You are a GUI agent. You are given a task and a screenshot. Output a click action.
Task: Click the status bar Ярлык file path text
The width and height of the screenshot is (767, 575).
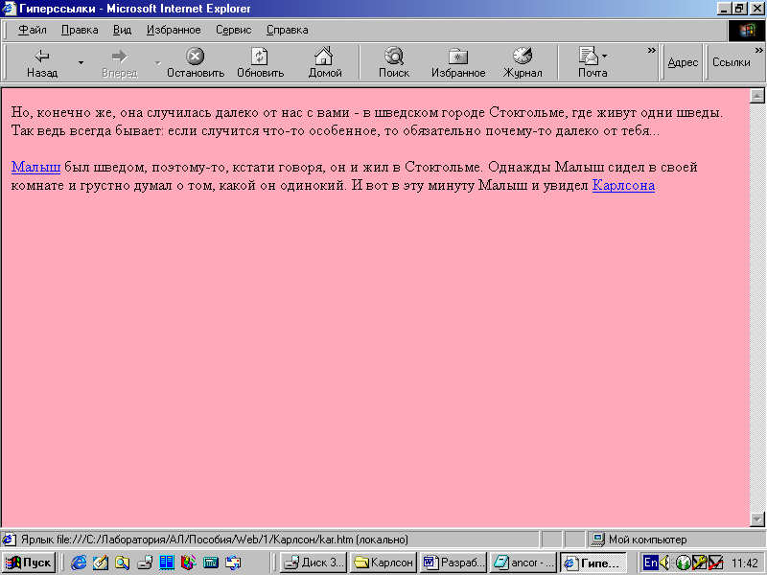point(215,540)
